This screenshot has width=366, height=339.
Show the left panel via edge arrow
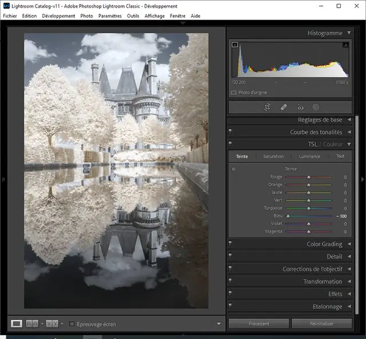(x=4, y=180)
